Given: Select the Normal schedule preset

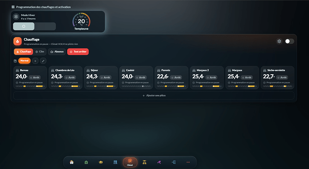Looking at the screenshot, I should 25,61.
